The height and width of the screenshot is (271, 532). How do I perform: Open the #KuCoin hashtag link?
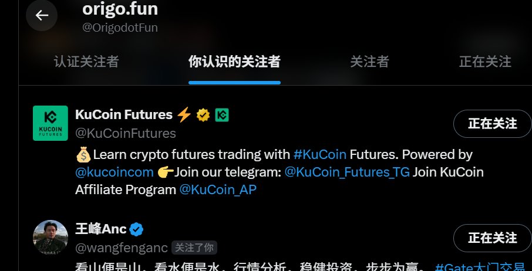320,154
